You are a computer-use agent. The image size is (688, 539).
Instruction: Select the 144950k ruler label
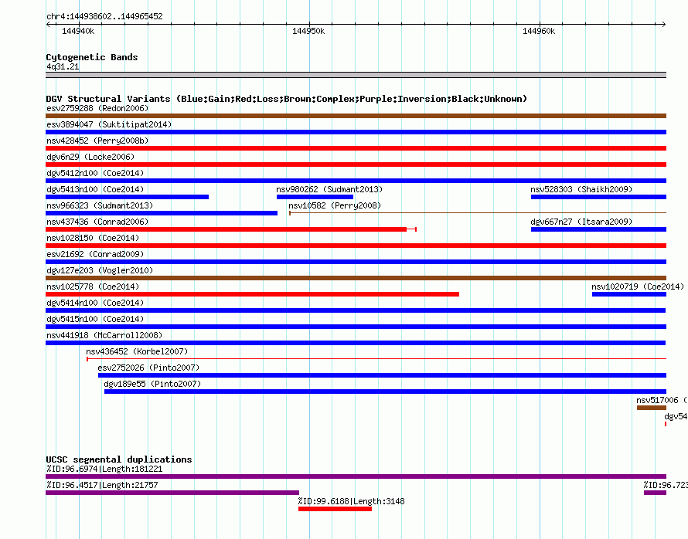308,31
